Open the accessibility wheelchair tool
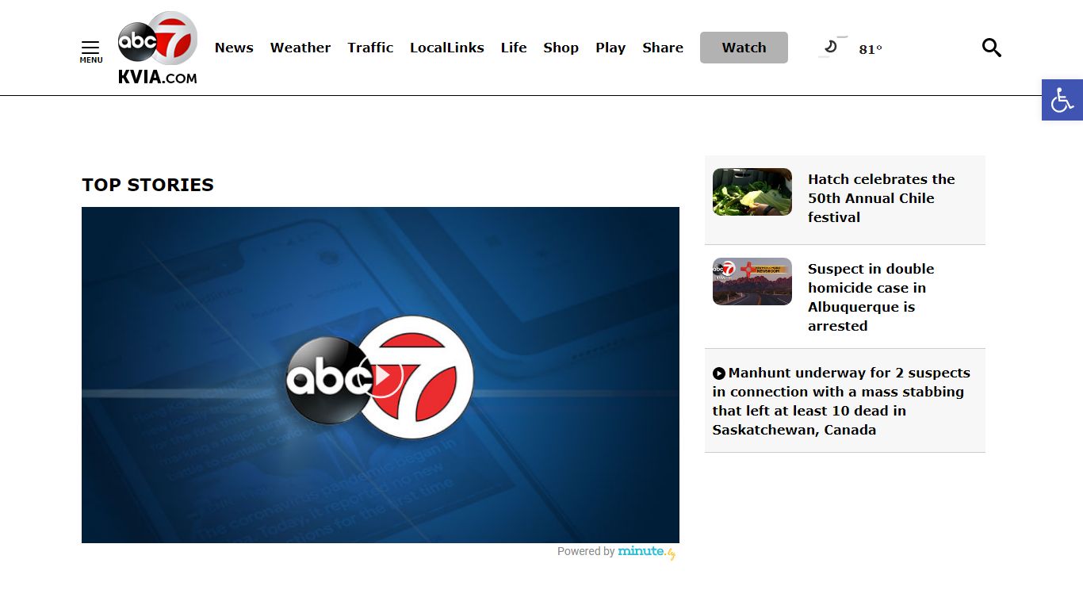 pos(1062,100)
